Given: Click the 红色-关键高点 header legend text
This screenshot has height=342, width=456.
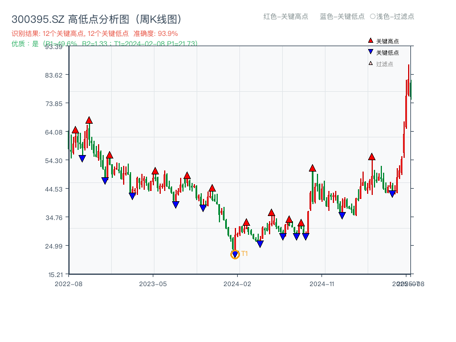Looking at the screenshot, I should (286, 17).
